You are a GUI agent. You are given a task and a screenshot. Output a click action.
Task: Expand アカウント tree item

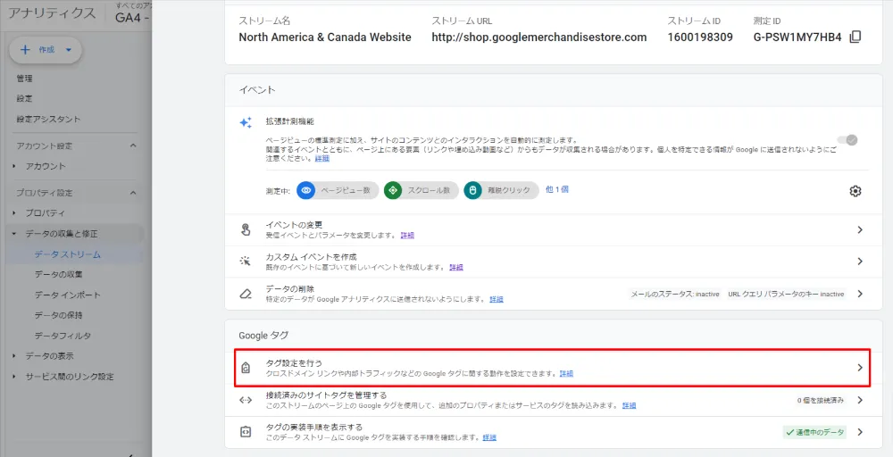[14, 166]
